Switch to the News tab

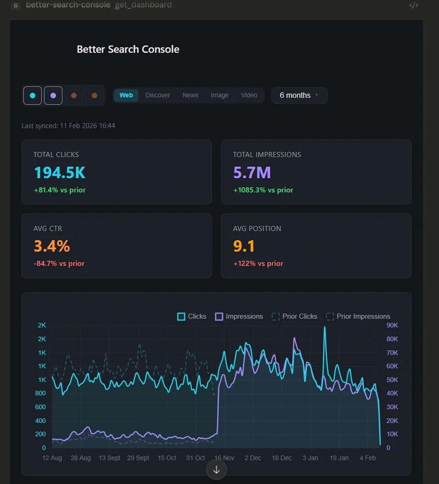point(190,95)
